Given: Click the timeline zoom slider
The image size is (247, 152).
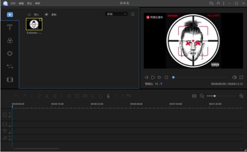Looking at the screenshot, I should tap(221, 96).
